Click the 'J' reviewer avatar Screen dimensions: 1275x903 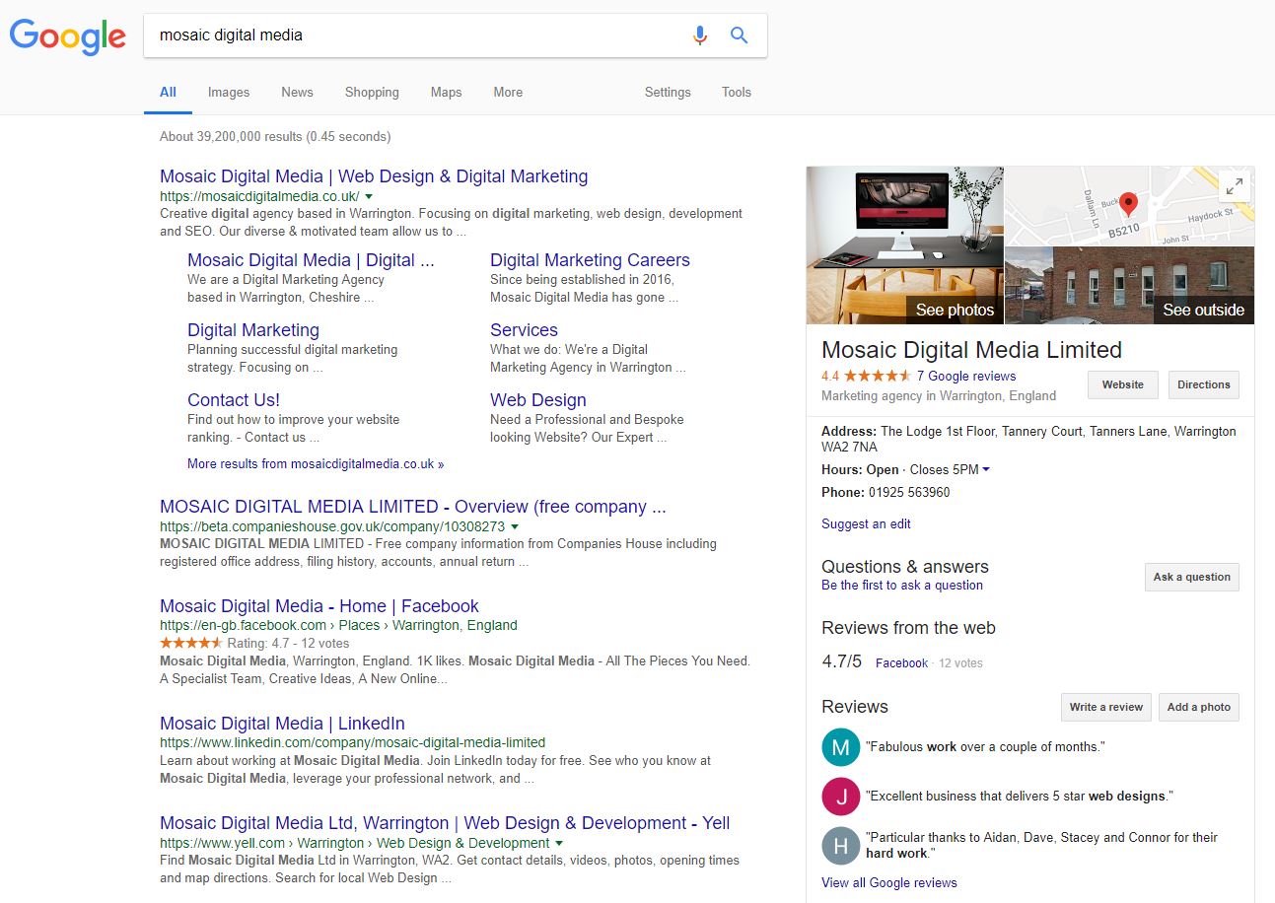(x=840, y=797)
